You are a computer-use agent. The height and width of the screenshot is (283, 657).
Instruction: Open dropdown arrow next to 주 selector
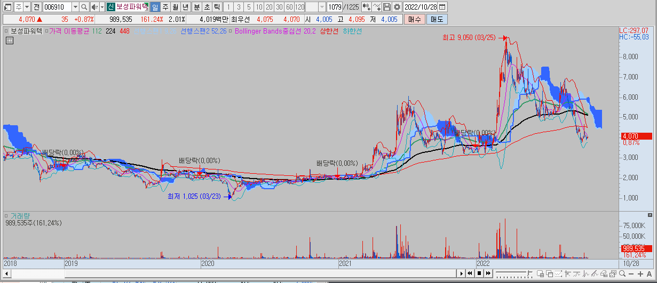click(27, 7)
